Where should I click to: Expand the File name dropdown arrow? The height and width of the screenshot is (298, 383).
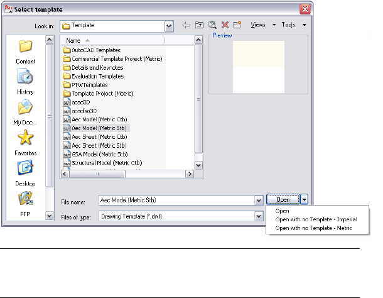[x=259, y=201]
